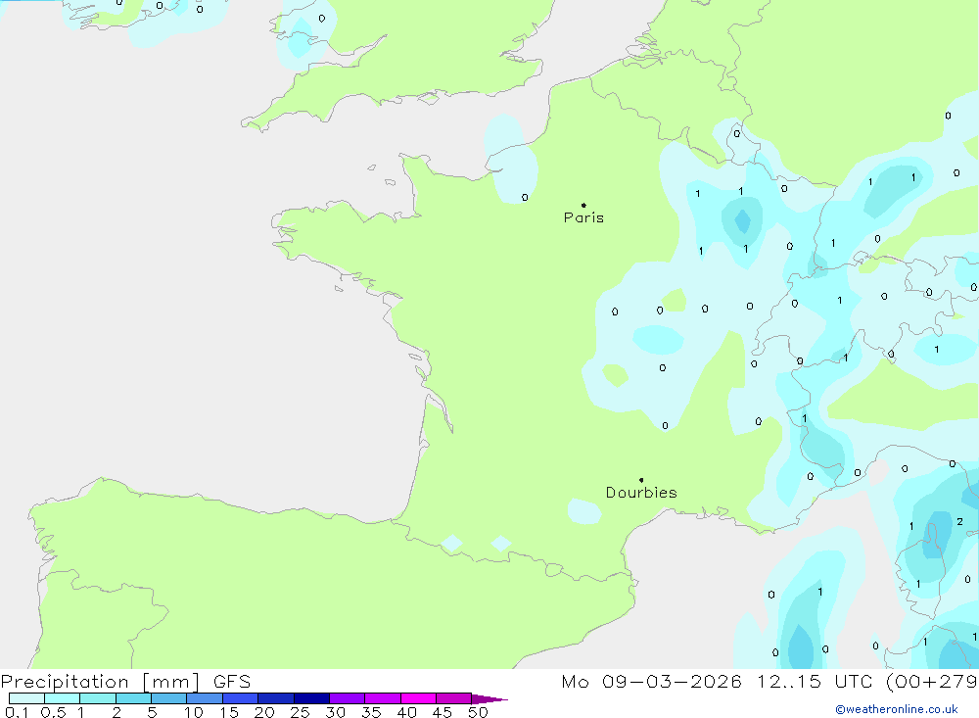The image size is (979, 718).
Task: Open the weatheronline.co.uk copyright link
Action: pos(897,709)
